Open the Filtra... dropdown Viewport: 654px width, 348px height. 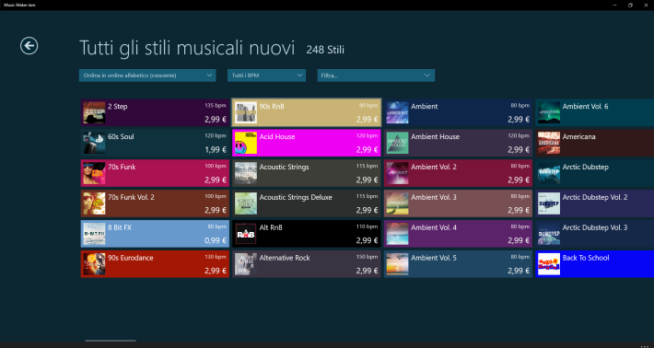(x=376, y=75)
